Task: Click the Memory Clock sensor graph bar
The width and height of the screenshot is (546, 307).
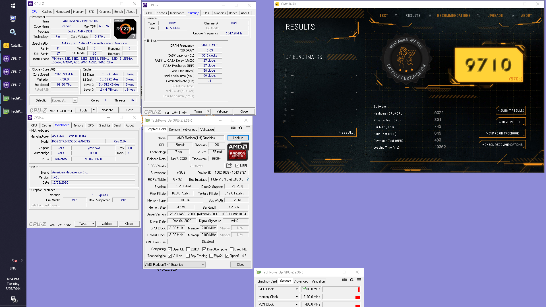Action: tap(342, 297)
